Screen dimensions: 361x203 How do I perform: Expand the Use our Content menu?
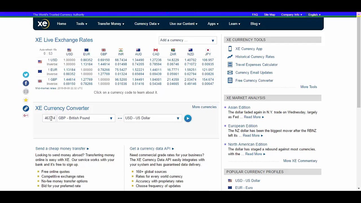click(184, 24)
